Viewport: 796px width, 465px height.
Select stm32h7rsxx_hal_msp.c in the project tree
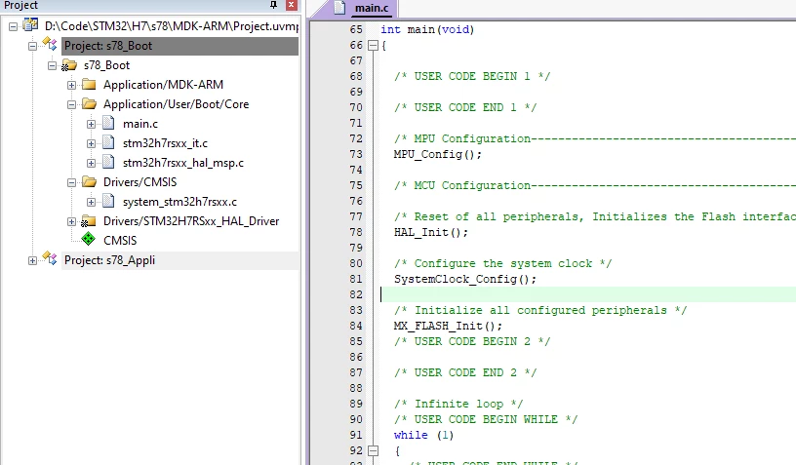pos(183,163)
